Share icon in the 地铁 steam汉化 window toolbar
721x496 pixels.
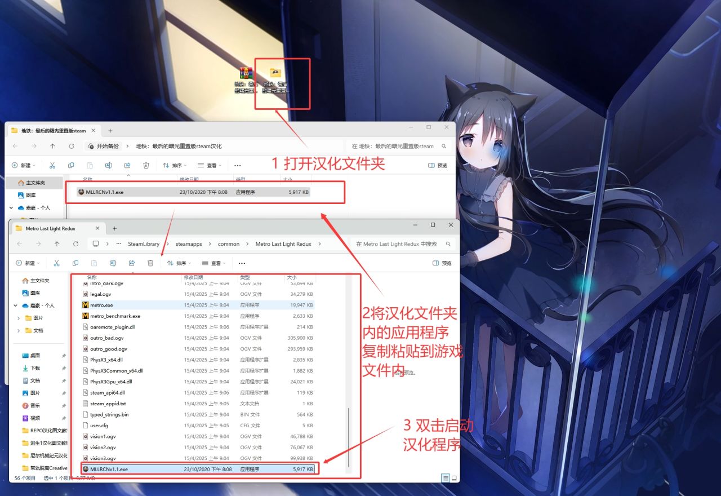click(127, 166)
